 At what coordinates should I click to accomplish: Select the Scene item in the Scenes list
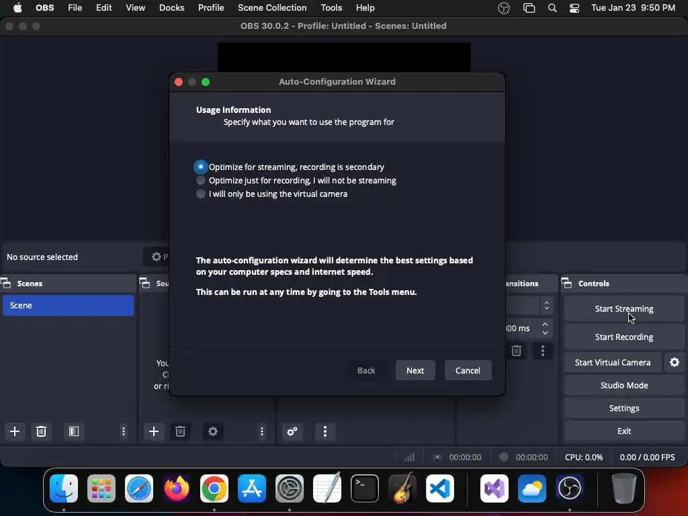tap(68, 306)
